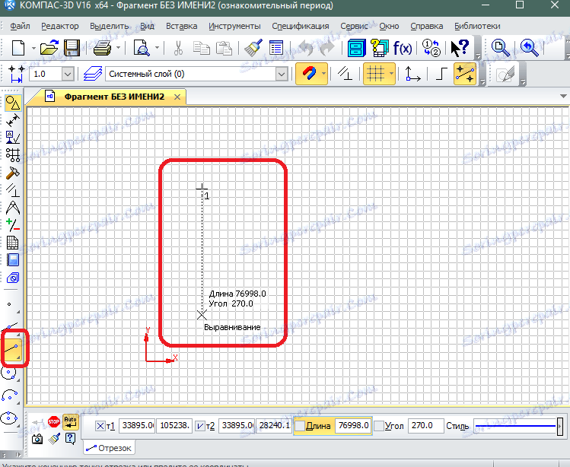Viewport: 570px width, 467px height.
Task: Open the print dropdown arrow
Action: coord(118,48)
